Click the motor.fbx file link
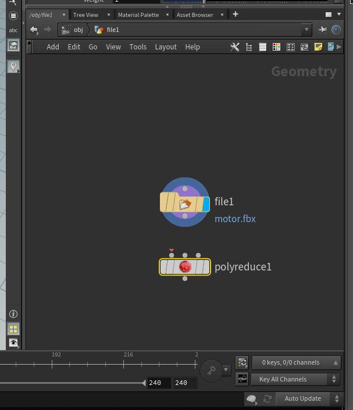This screenshot has width=353, height=410. 235,219
